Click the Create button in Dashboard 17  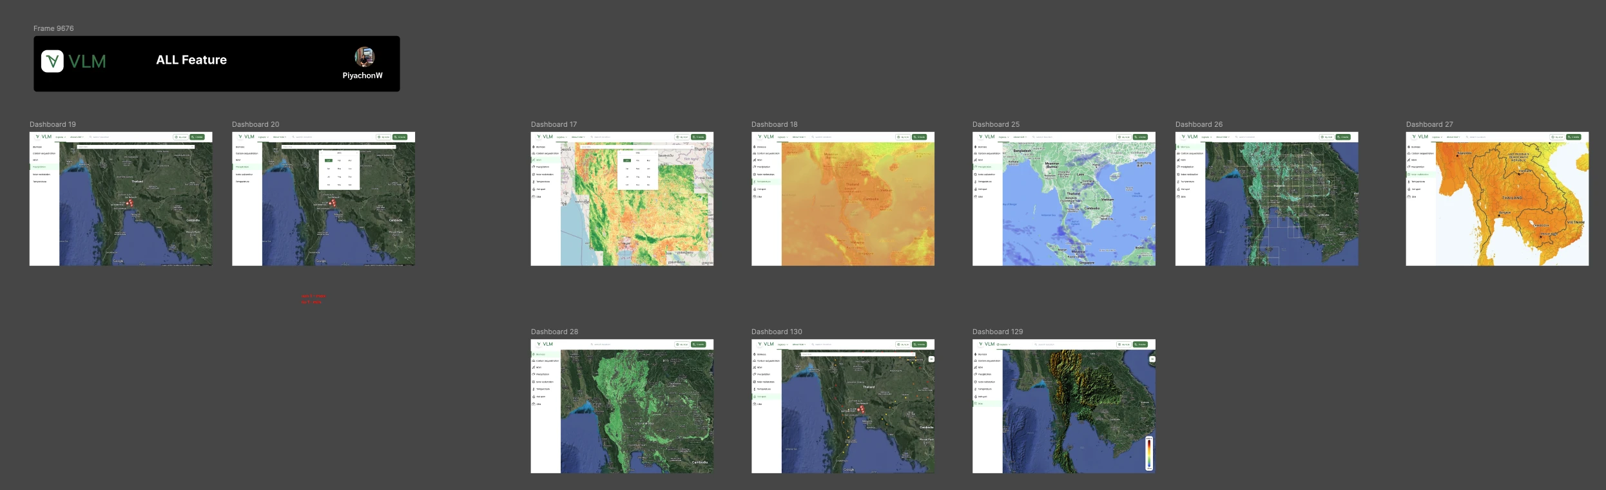(x=699, y=137)
